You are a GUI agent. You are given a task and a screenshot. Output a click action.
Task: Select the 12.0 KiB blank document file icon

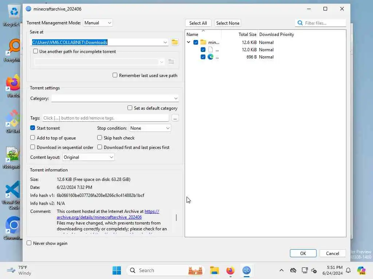211,49
